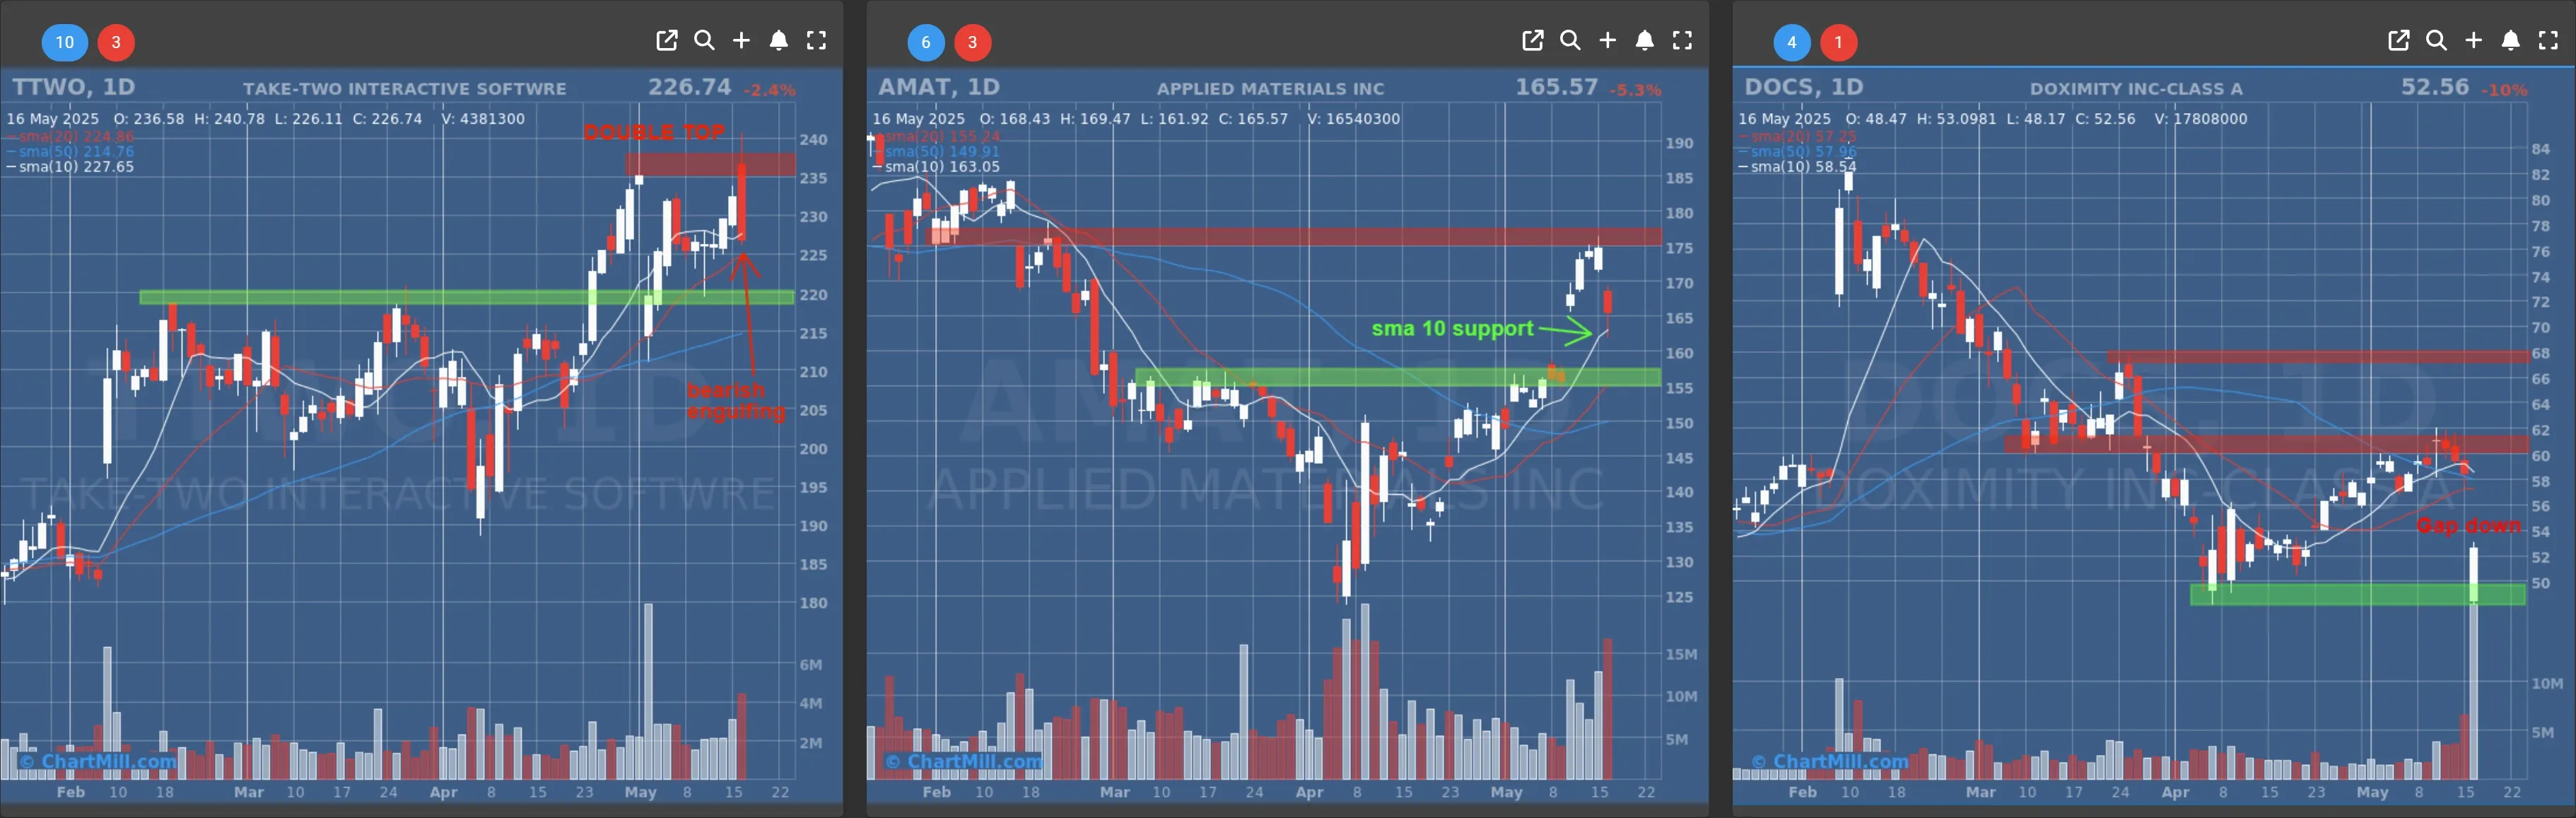Screen dimensions: 2576x818
Task: Expand TTWO chart to fullscreen
Action: click(x=816, y=40)
